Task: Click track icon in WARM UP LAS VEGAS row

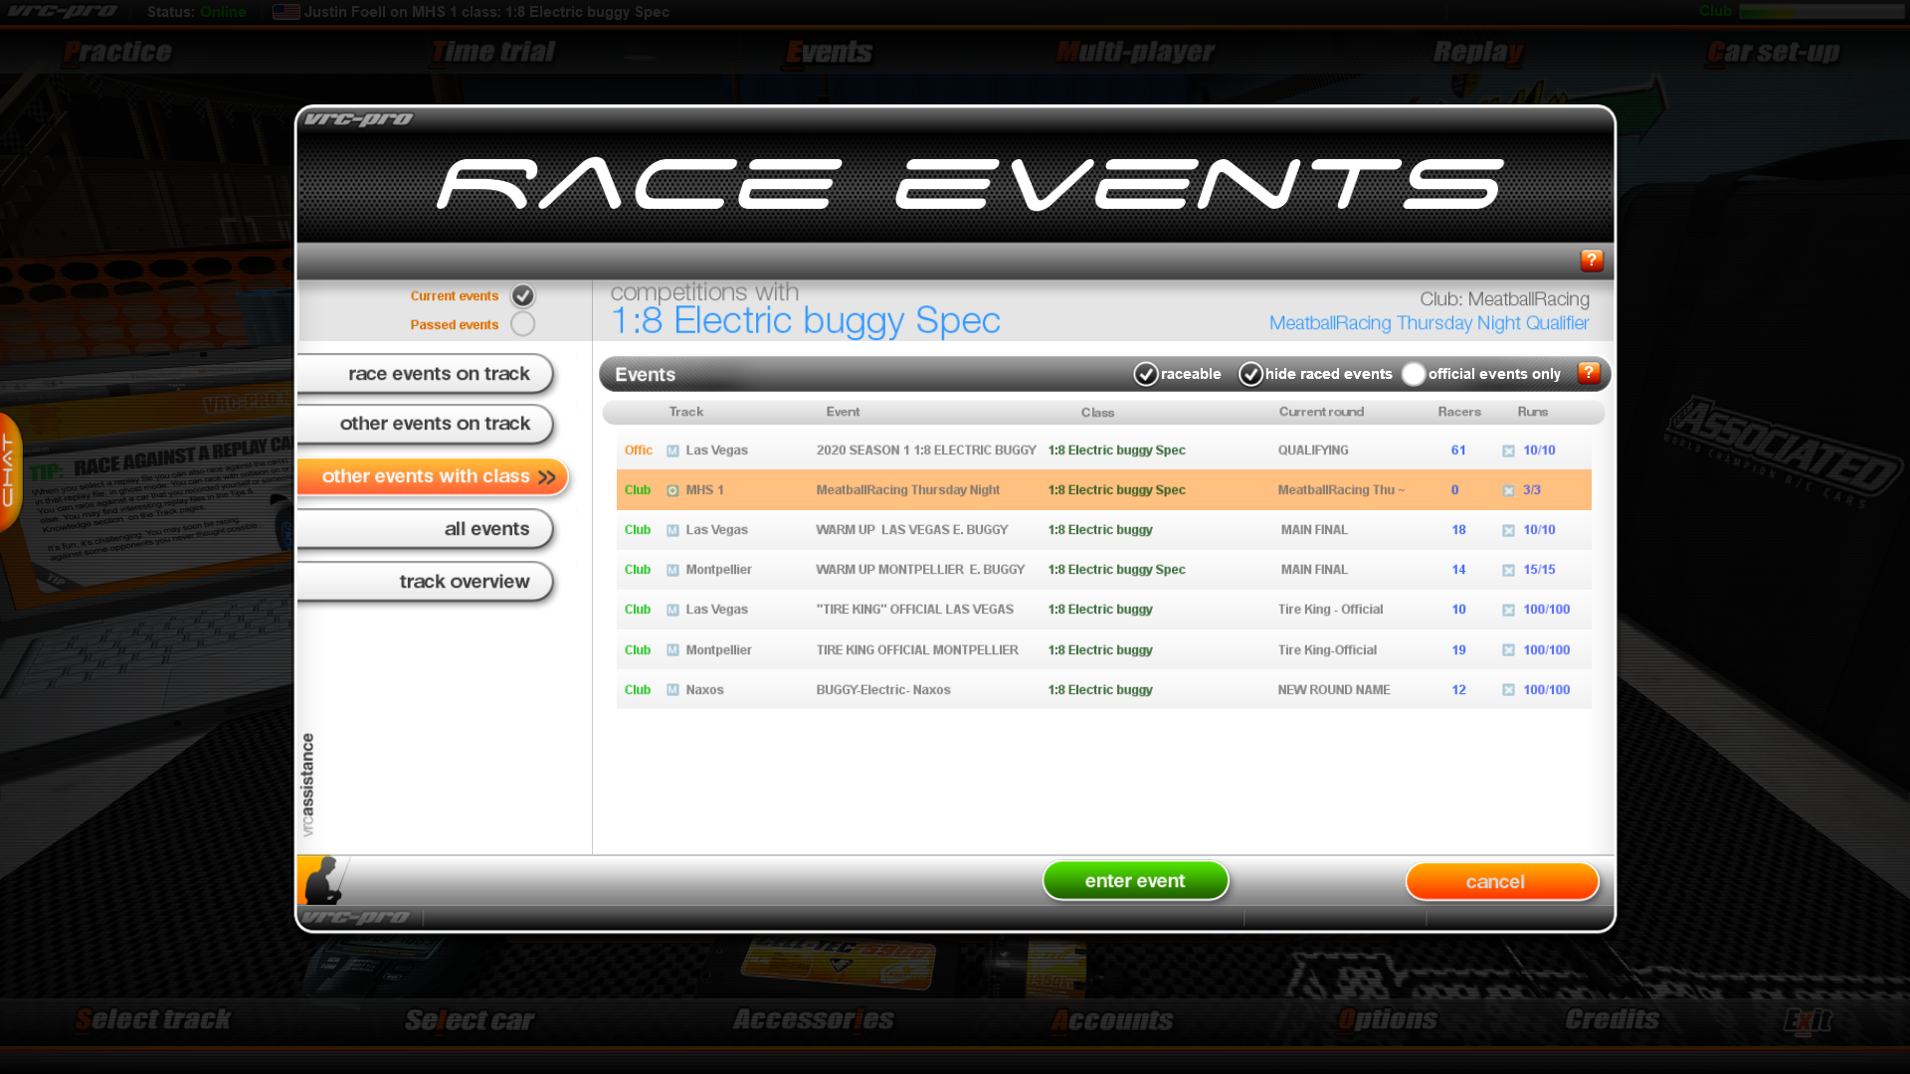Action: tap(672, 530)
